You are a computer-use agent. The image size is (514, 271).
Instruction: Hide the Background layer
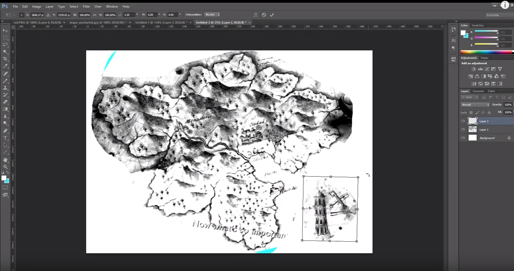(463, 138)
